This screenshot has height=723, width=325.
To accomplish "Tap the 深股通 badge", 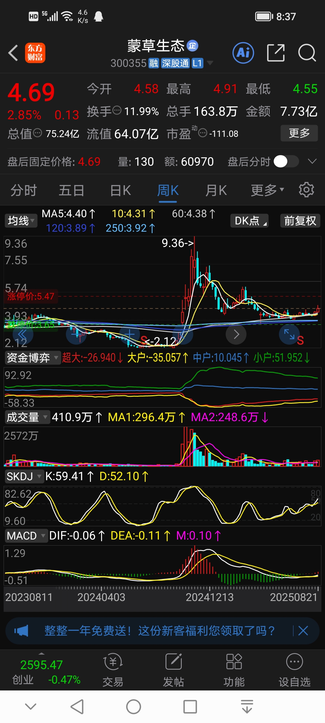I will point(175,63).
